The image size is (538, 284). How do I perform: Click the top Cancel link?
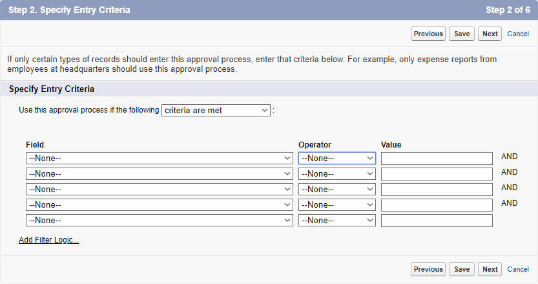coord(518,34)
